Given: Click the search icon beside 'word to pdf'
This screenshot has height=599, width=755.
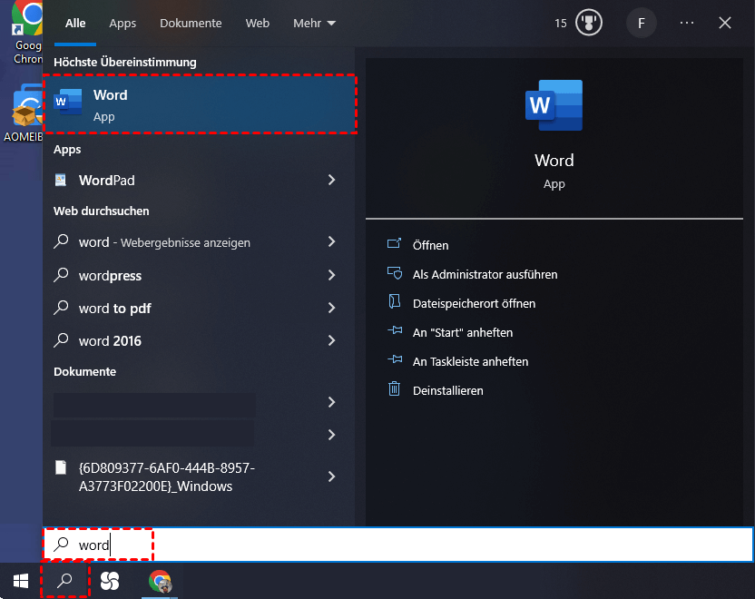Looking at the screenshot, I should pyautogui.click(x=61, y=308).
